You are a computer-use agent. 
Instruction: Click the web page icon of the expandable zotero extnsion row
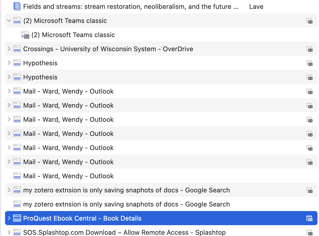(17, 190)
